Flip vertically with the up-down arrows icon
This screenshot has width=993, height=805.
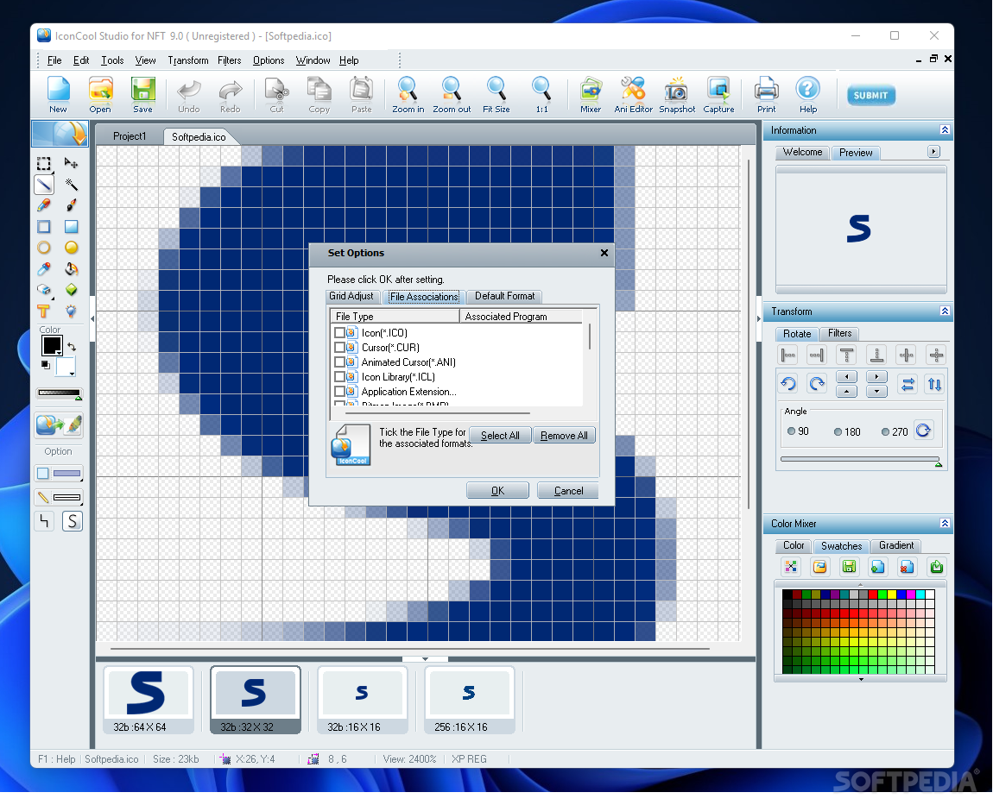pos(935,384)
